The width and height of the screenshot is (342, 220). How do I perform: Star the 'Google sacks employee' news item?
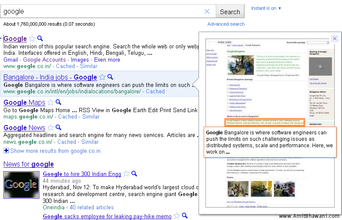(x=177, y=216)
